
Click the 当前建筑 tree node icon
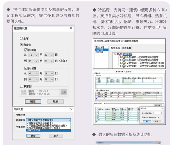[x=120, y=54]
